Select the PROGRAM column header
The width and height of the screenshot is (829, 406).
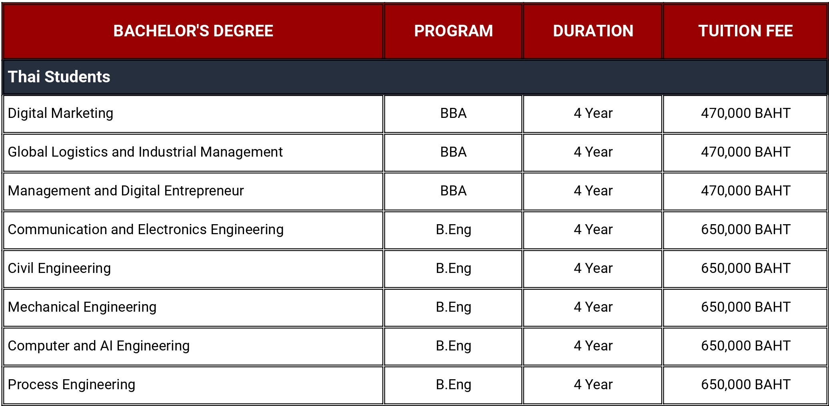point(453,31)
